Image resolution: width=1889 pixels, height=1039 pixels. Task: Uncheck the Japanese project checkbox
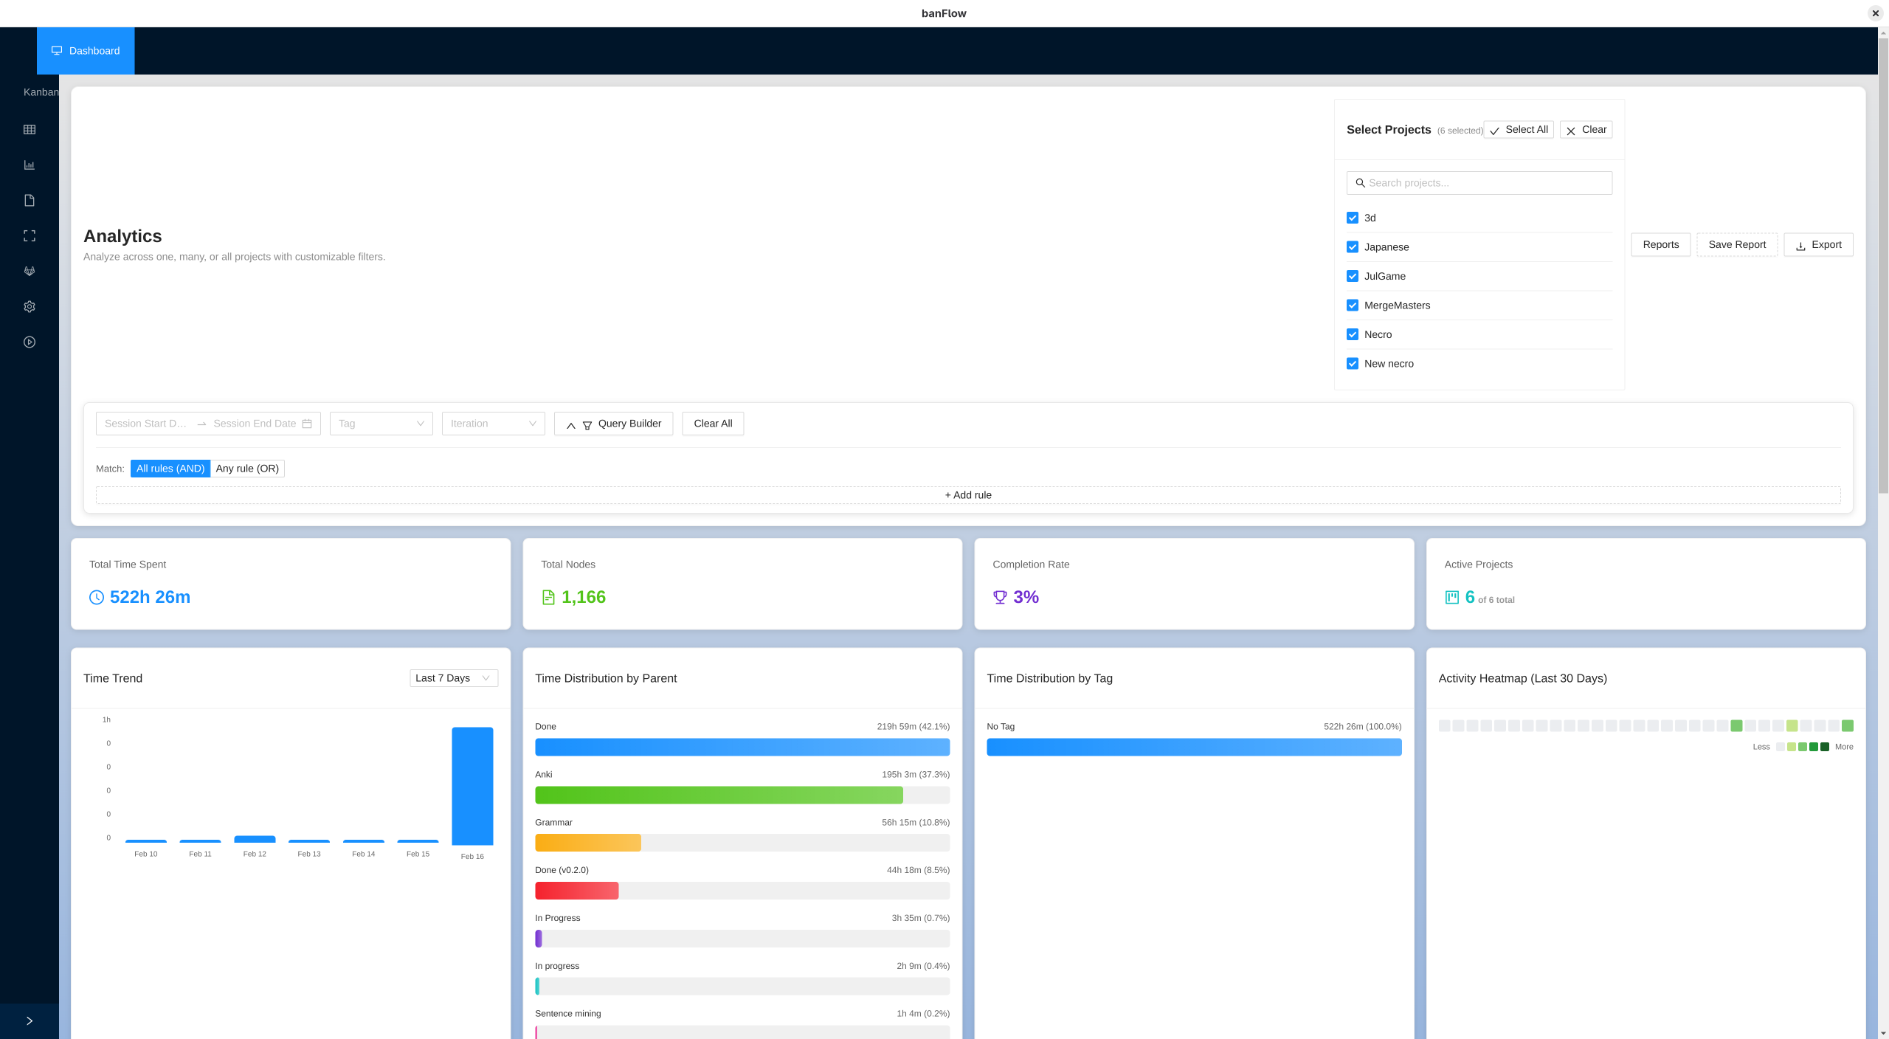click(x=1353, y=247)
